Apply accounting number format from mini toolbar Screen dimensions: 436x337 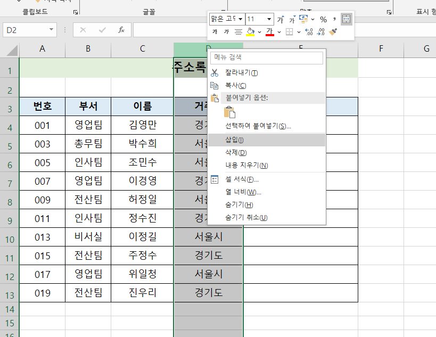303,19
